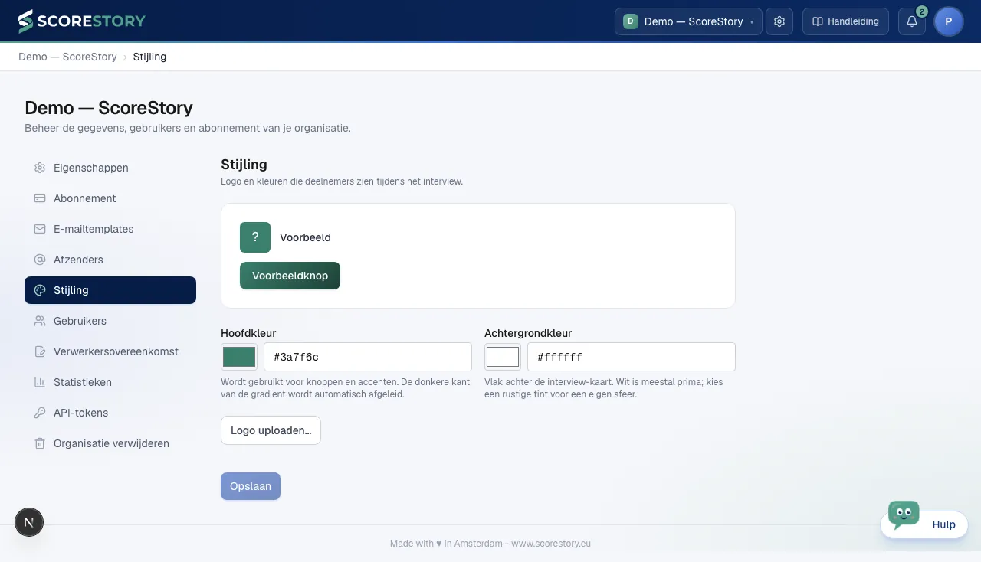
Task: Open E-mailtemplates in the sidebar
Action: pyautogui.click(x=110, y=229)
